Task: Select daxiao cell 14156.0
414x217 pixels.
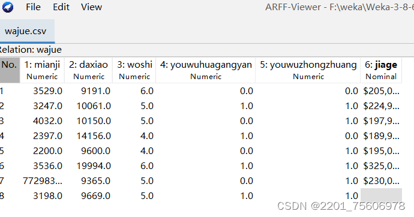Action: point(88,136)
